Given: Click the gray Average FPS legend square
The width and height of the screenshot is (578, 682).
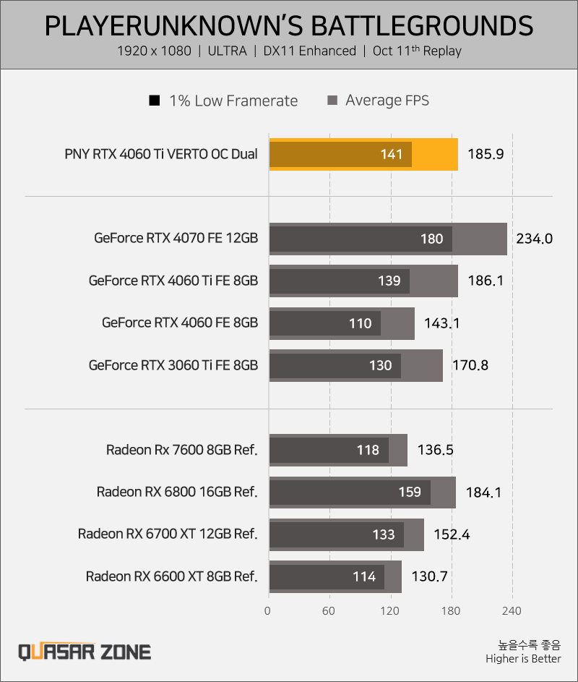Looking at the screenshot, I should tap(332, 101).
